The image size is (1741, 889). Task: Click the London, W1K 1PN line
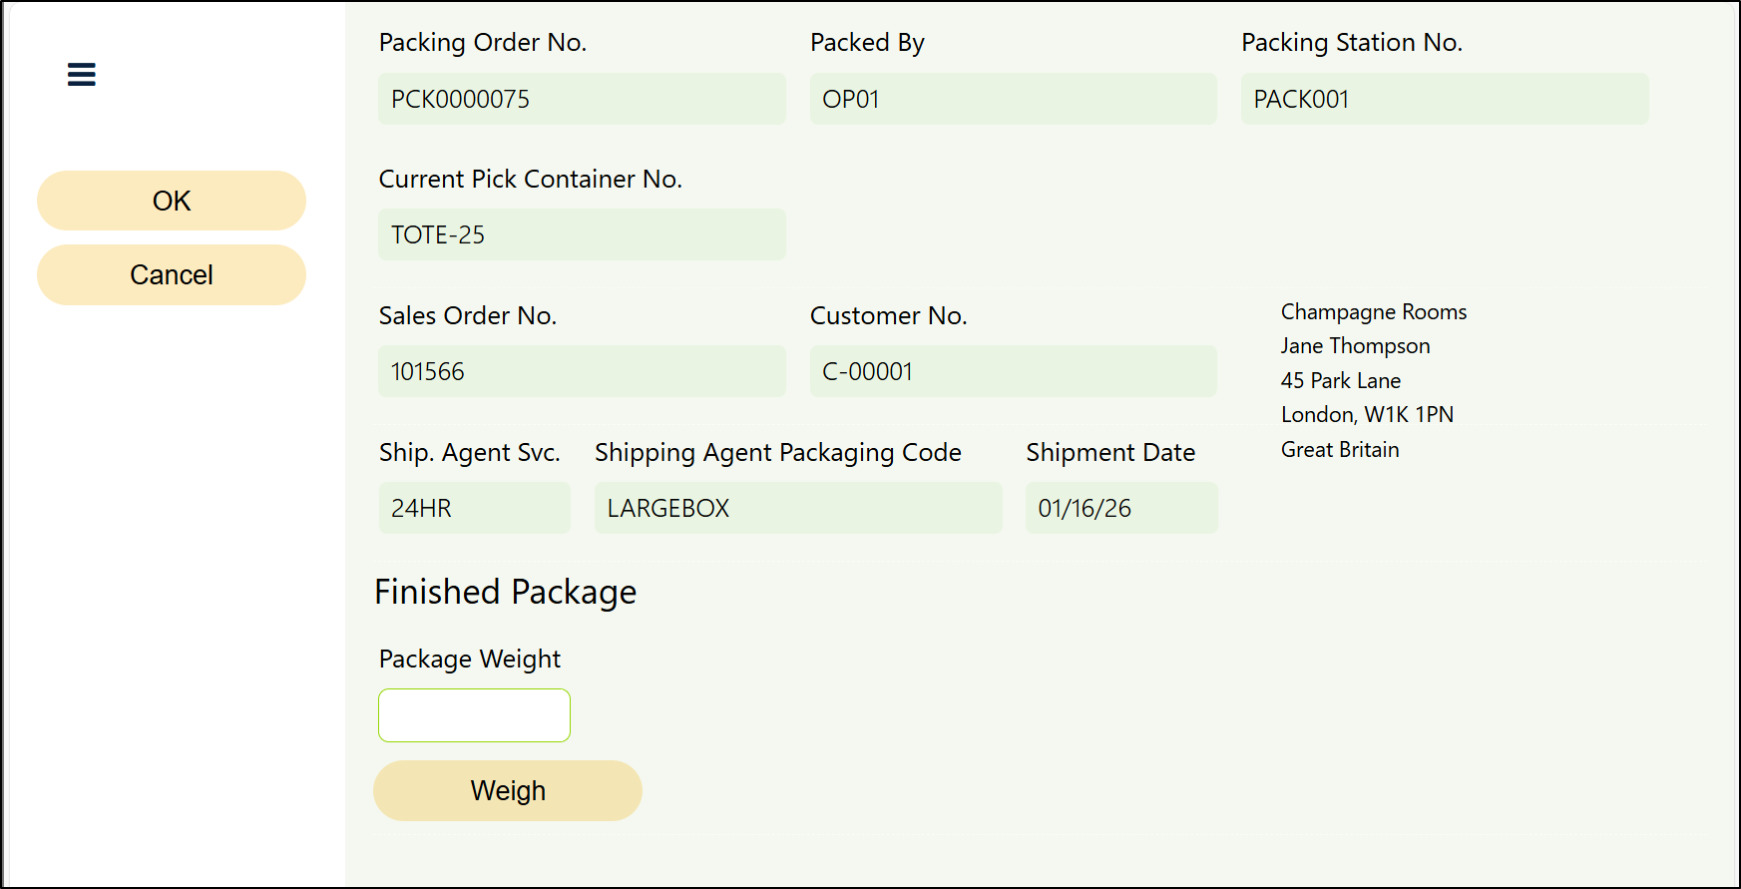pos(1367,415)
